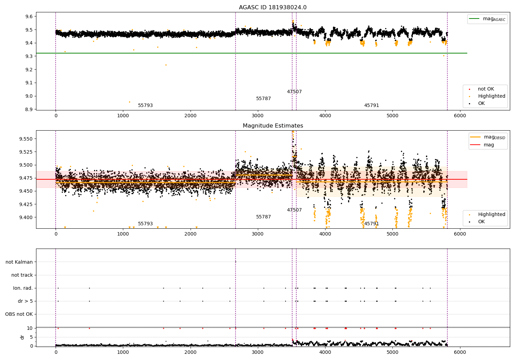Click obsid label 47507 in top plot

[x=294, y=92]
